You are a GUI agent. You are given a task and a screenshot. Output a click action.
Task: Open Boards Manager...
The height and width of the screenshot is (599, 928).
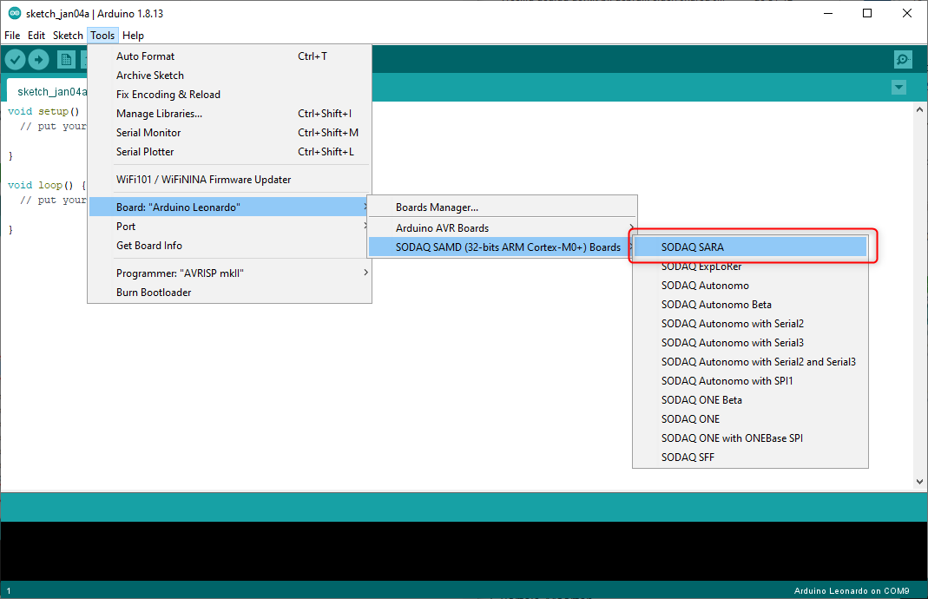(x=503, y=207)
